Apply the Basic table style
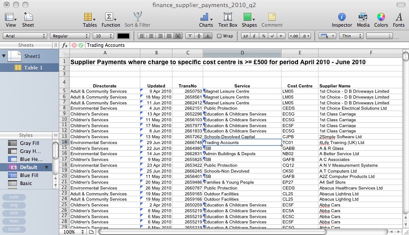Screen dimensions: 409x235 (x=26, y=183)
